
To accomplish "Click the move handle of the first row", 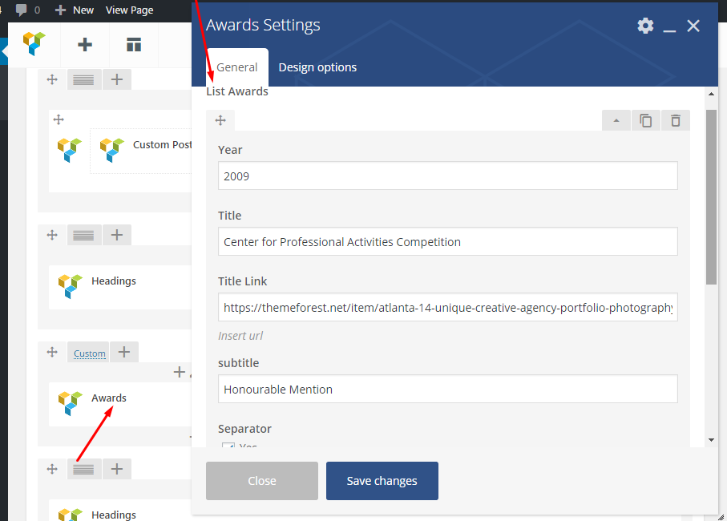I will pyautogui.click(x=52, y=79).
